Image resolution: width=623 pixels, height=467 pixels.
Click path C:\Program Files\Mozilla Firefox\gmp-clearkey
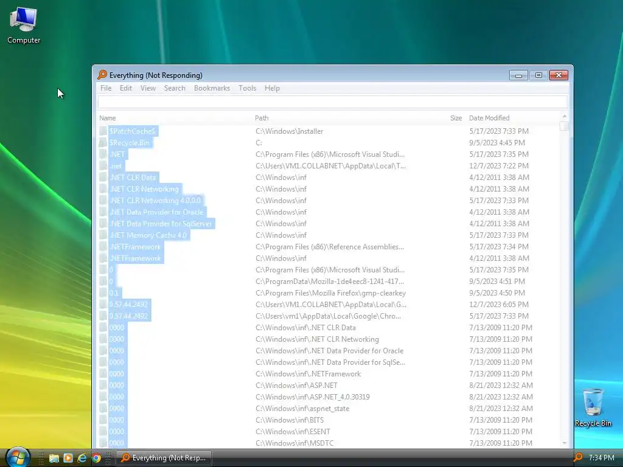tap(330, 292)
